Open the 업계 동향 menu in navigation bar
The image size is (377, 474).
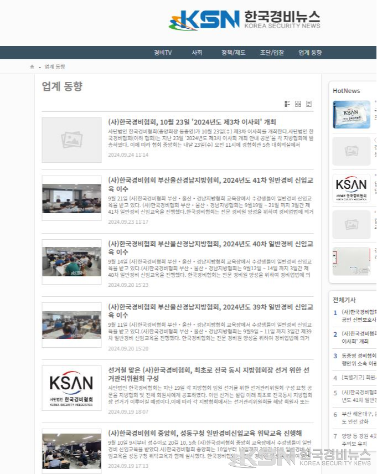[x=310, y=53]
